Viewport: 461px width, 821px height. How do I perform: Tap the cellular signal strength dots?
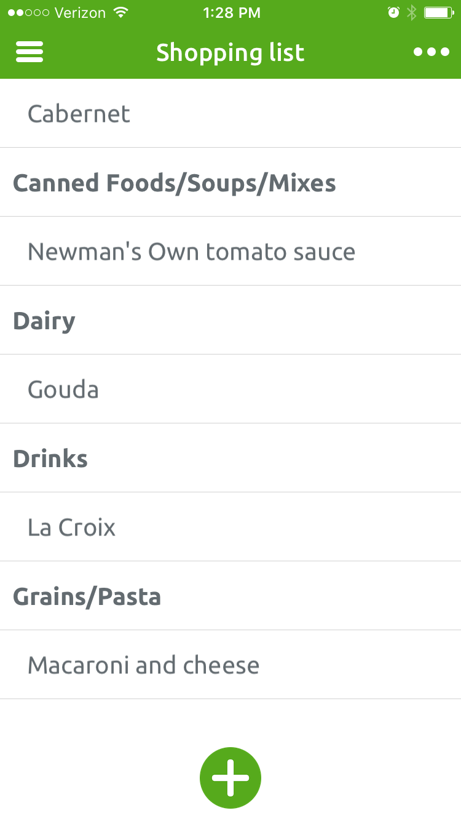point(28,12)
